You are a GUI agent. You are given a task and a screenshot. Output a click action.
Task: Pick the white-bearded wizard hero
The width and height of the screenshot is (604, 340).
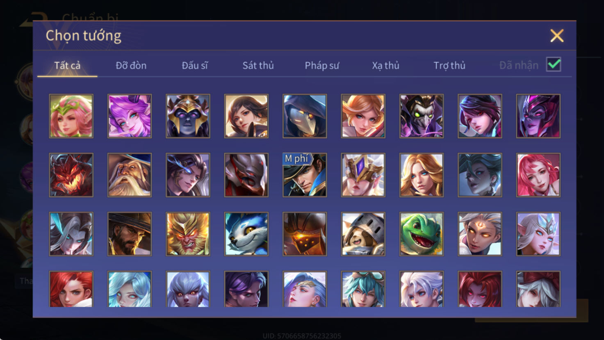tap(130, 175)
